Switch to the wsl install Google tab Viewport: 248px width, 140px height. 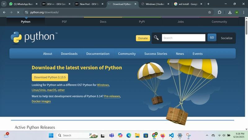coord(188,4)
